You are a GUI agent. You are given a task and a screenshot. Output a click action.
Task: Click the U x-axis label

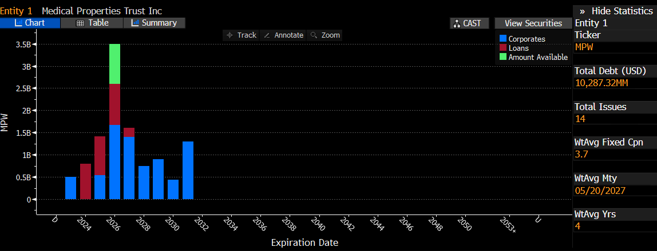click(538, 219)
